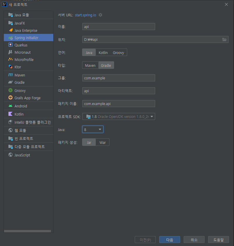Choose Maven as build type
Screen dimensions: 234x246
(90, 65)
